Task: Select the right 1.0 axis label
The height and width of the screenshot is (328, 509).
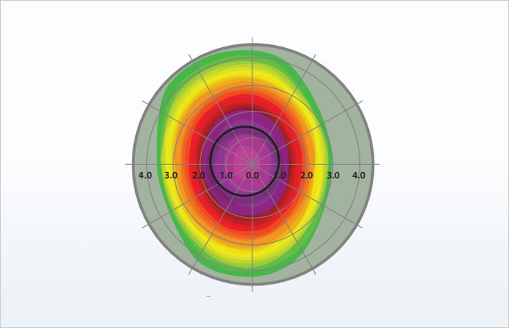Action: (x=279, y=176)
